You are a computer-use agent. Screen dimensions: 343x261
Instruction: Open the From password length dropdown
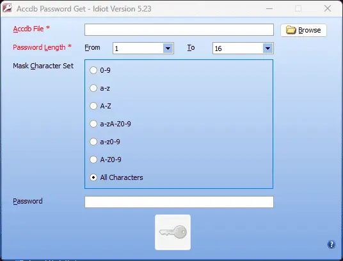coord(168,48)
